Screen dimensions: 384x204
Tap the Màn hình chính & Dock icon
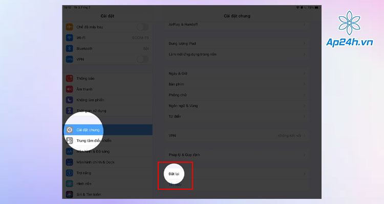coord(69,162)
